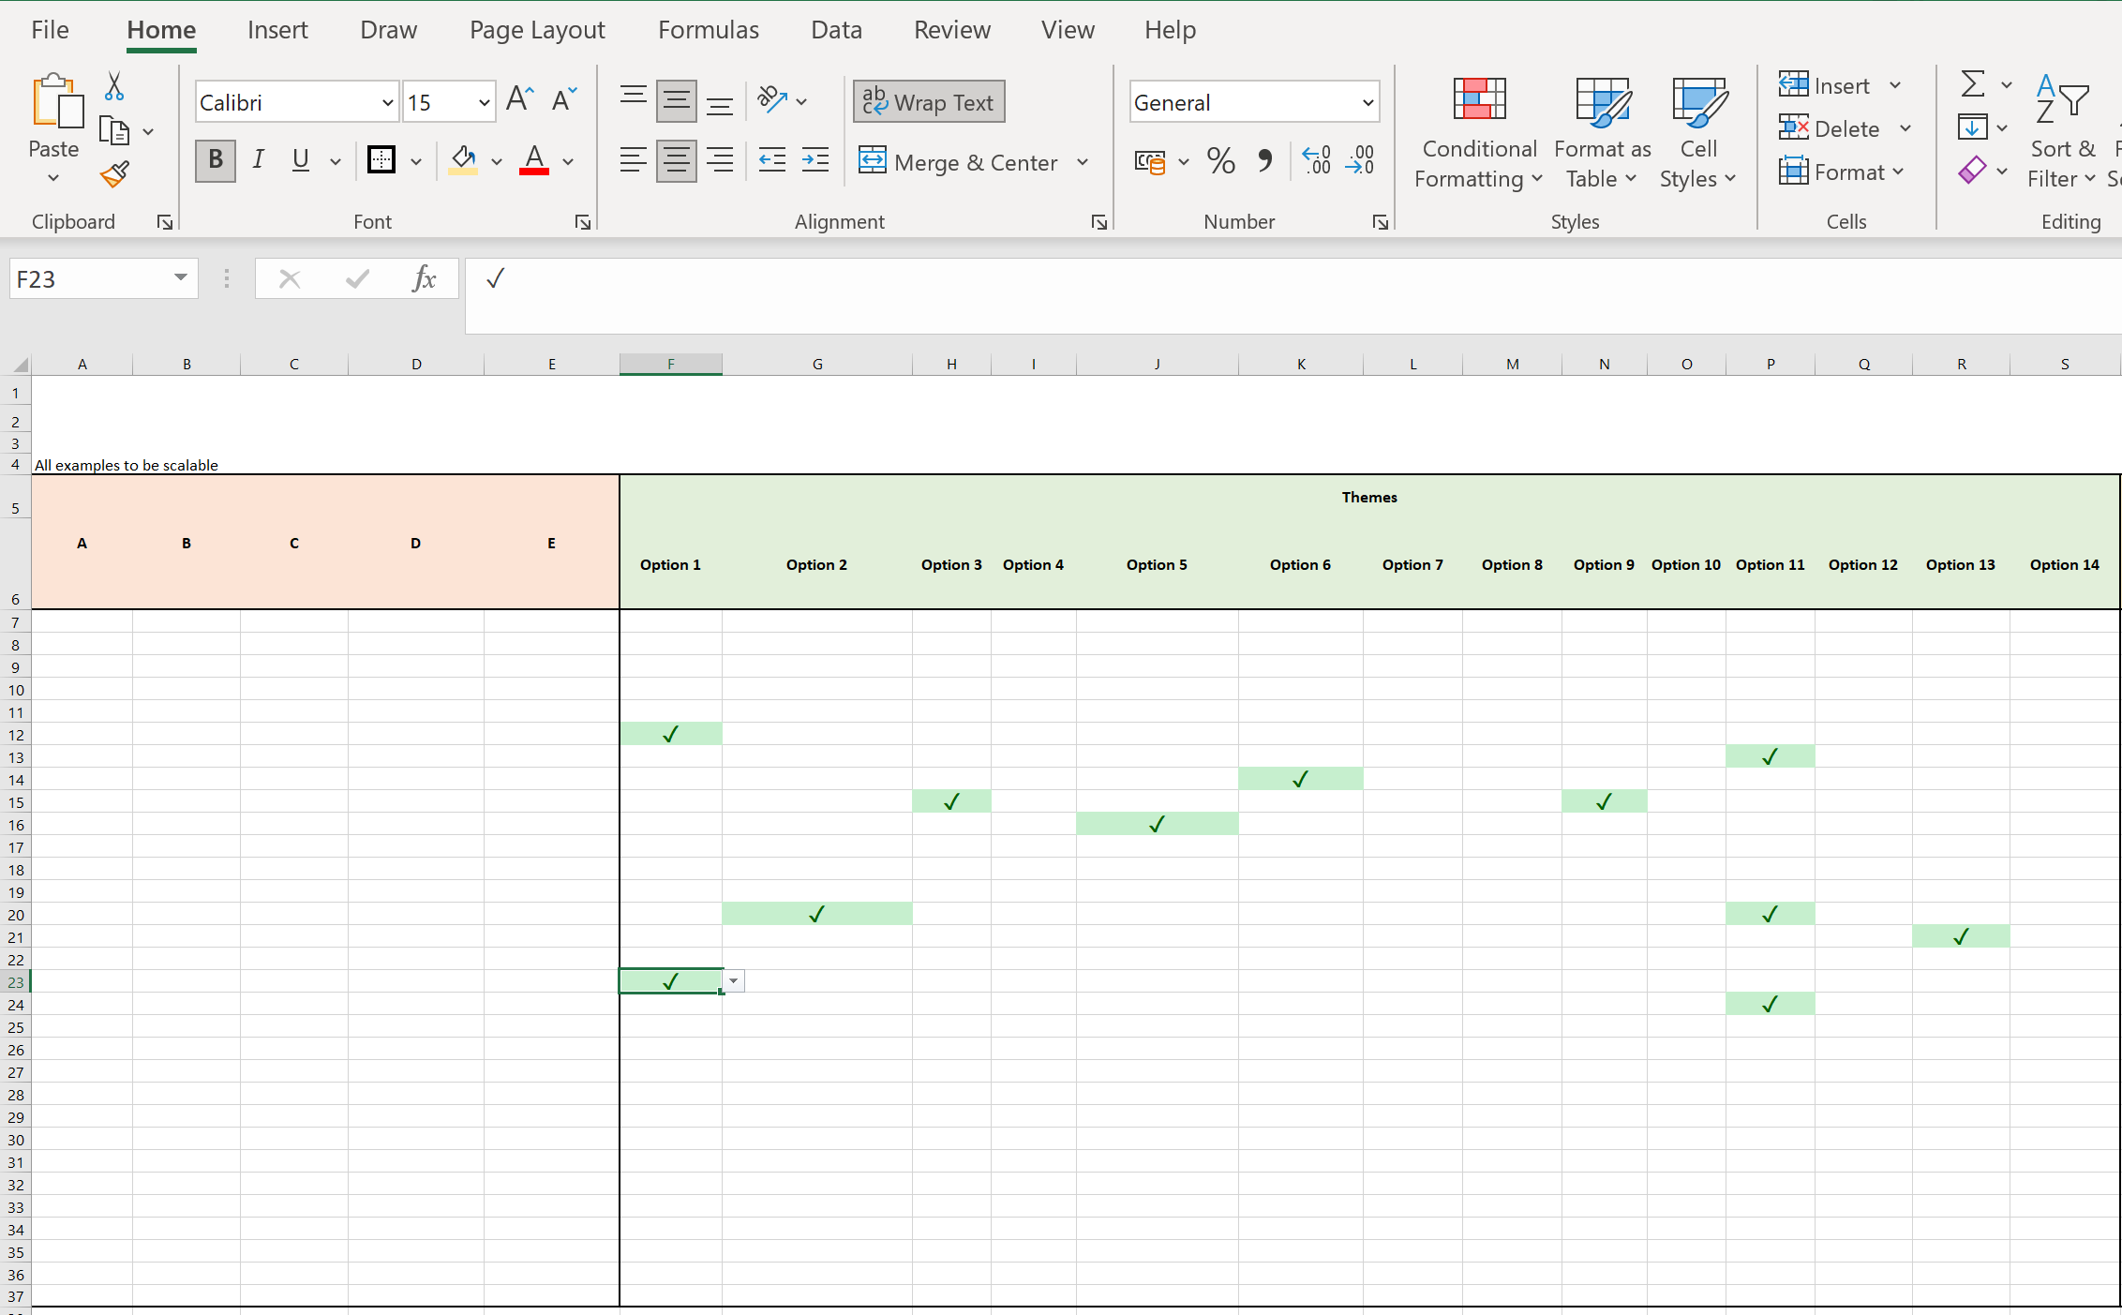This screenshot has width=2122, height=1315.
Task: Click the red font color swatch
Action: (534, 160)
